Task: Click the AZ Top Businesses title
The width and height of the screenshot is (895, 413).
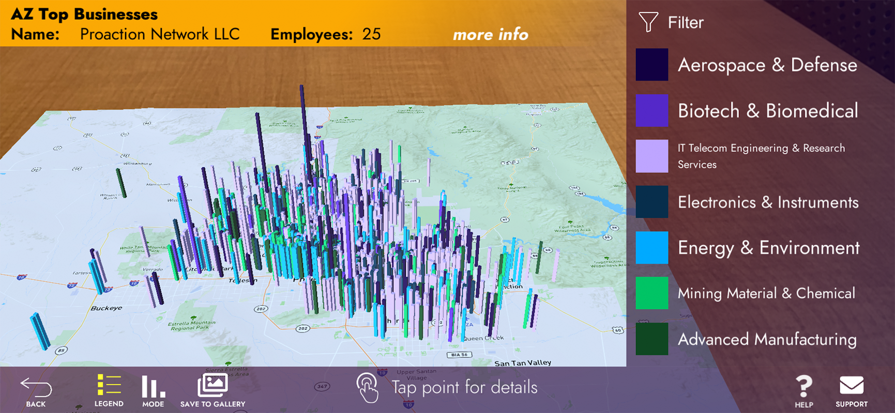Action: pyautogui.click(x=84, y=14)
